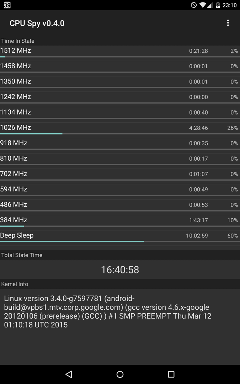Viewport: 240px width, 384px height.
Task: Tap the battery icon in status bar
Action: pos(218,5)
